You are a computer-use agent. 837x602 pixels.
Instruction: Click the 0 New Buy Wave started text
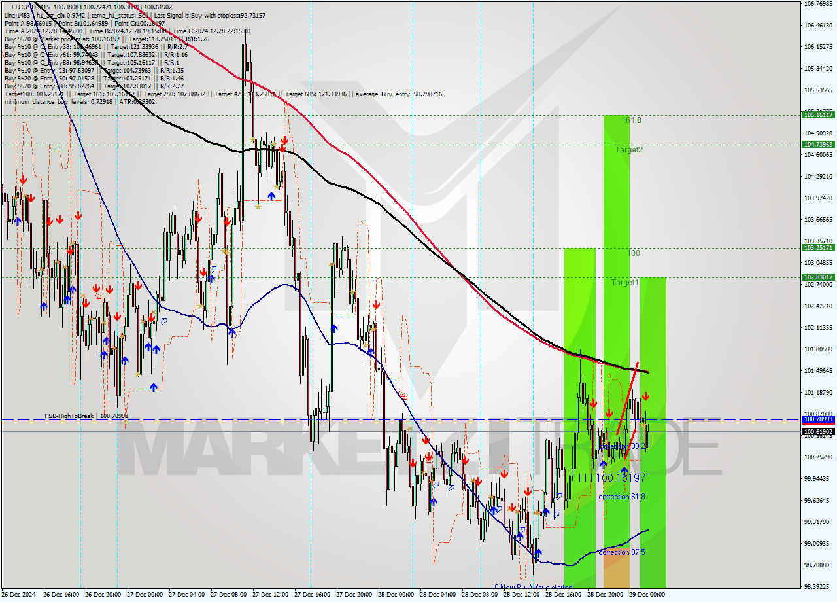tap(534, 587)
